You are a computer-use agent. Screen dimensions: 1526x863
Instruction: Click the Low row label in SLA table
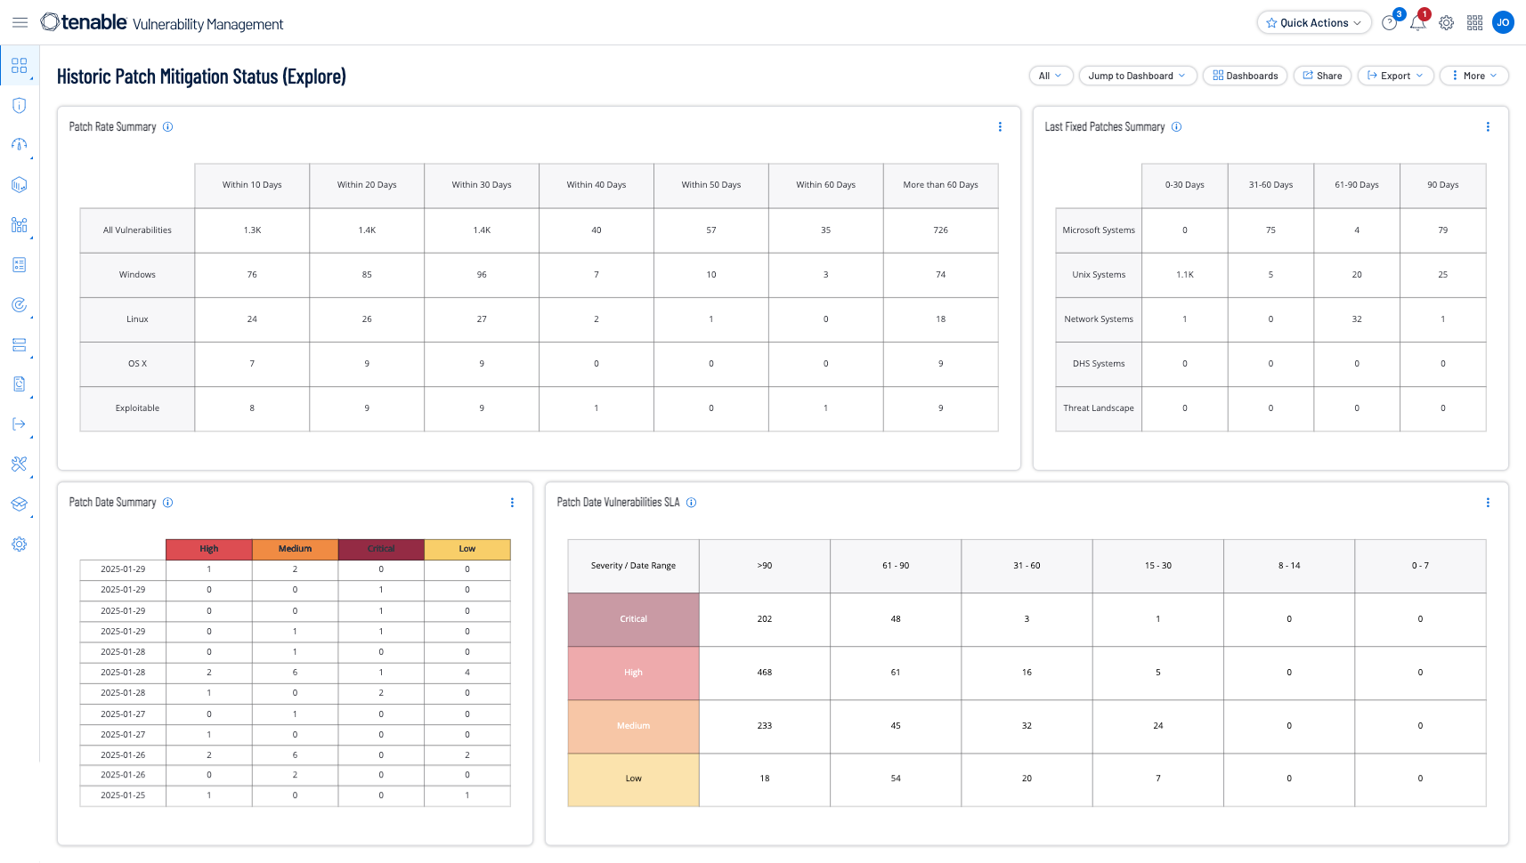633,779
